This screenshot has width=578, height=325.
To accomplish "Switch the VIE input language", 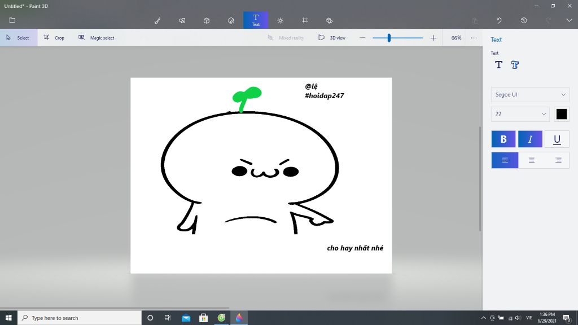I will point(529,318).
